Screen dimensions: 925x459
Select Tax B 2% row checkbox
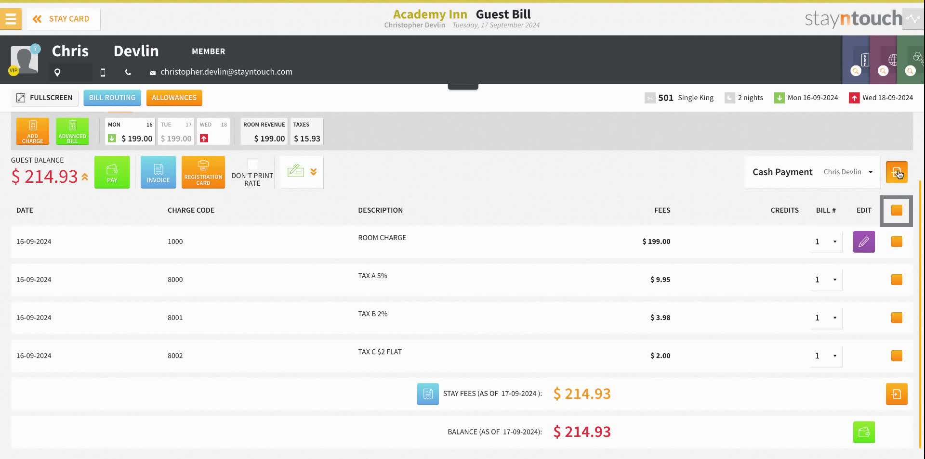[x=897, y=318]
